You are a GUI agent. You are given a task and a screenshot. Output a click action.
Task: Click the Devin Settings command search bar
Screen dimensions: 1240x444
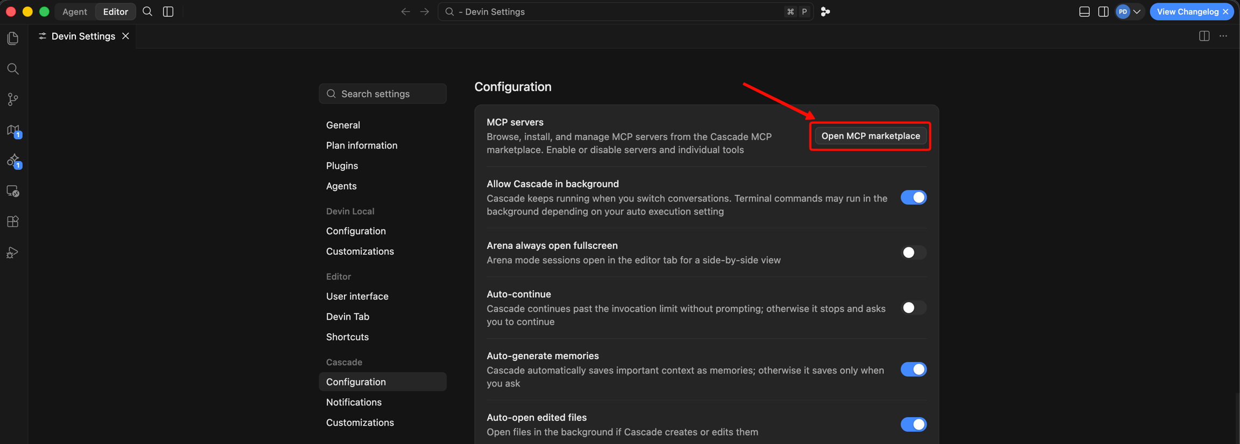pyautogui.click(x=625, y=11)
